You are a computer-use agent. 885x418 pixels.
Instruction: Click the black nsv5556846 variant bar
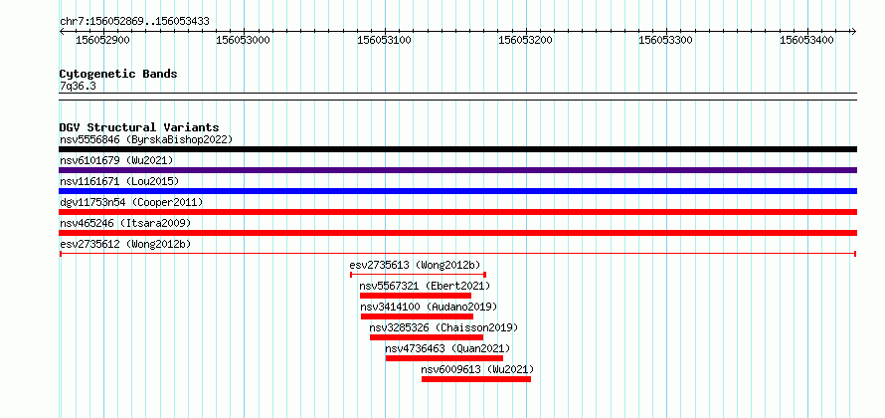tap(457, 149)
